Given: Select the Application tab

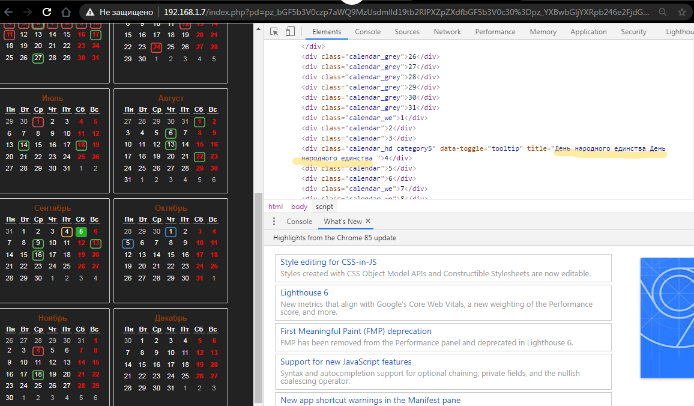Looking at the screenshot, I should tap(588, 32).
